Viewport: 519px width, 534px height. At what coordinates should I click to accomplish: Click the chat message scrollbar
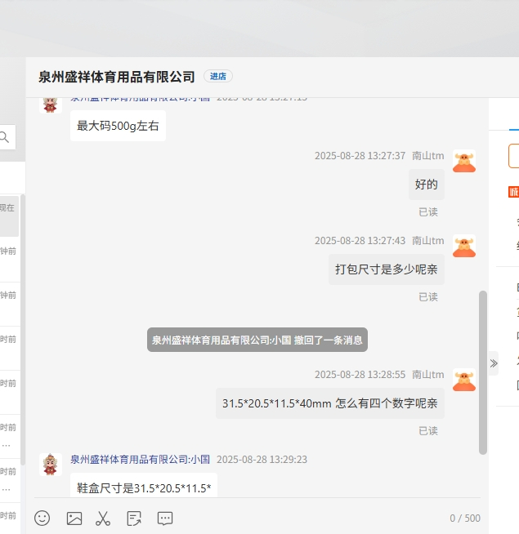483,372
